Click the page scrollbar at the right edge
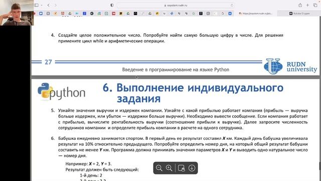The image size is (321, 181). pos(320,166)
